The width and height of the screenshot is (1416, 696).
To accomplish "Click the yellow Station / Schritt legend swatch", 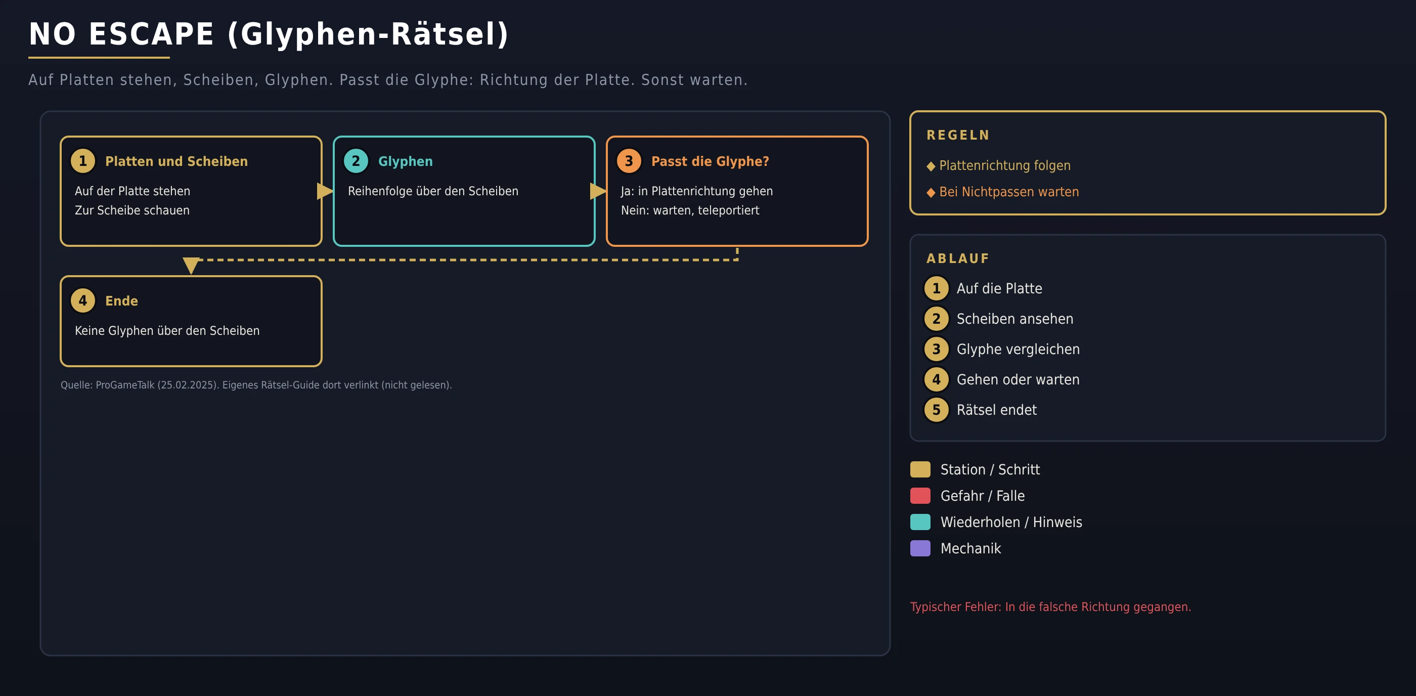I will (920, 469).
